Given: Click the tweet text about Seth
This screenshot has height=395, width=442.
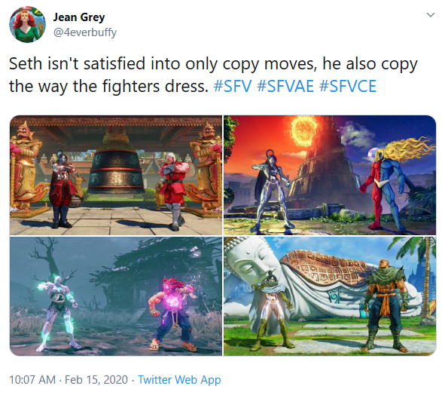Looking at the screenshot, I should click(213, 75).
